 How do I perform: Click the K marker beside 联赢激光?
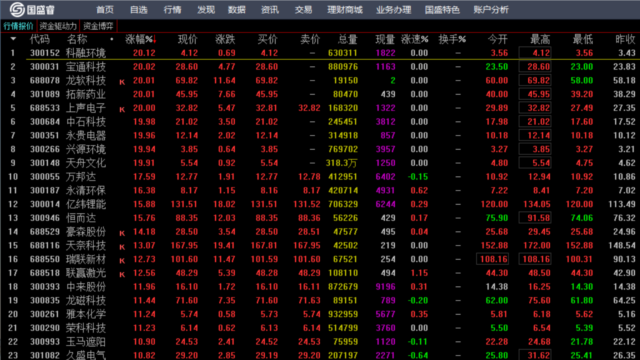(x=122, y=273)
